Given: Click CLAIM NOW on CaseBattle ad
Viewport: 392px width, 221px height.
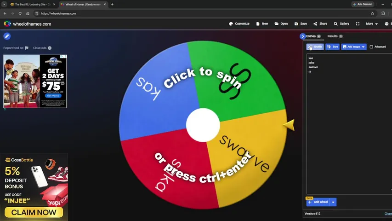Looking at the screenshot, I should (x=34, y=212).
